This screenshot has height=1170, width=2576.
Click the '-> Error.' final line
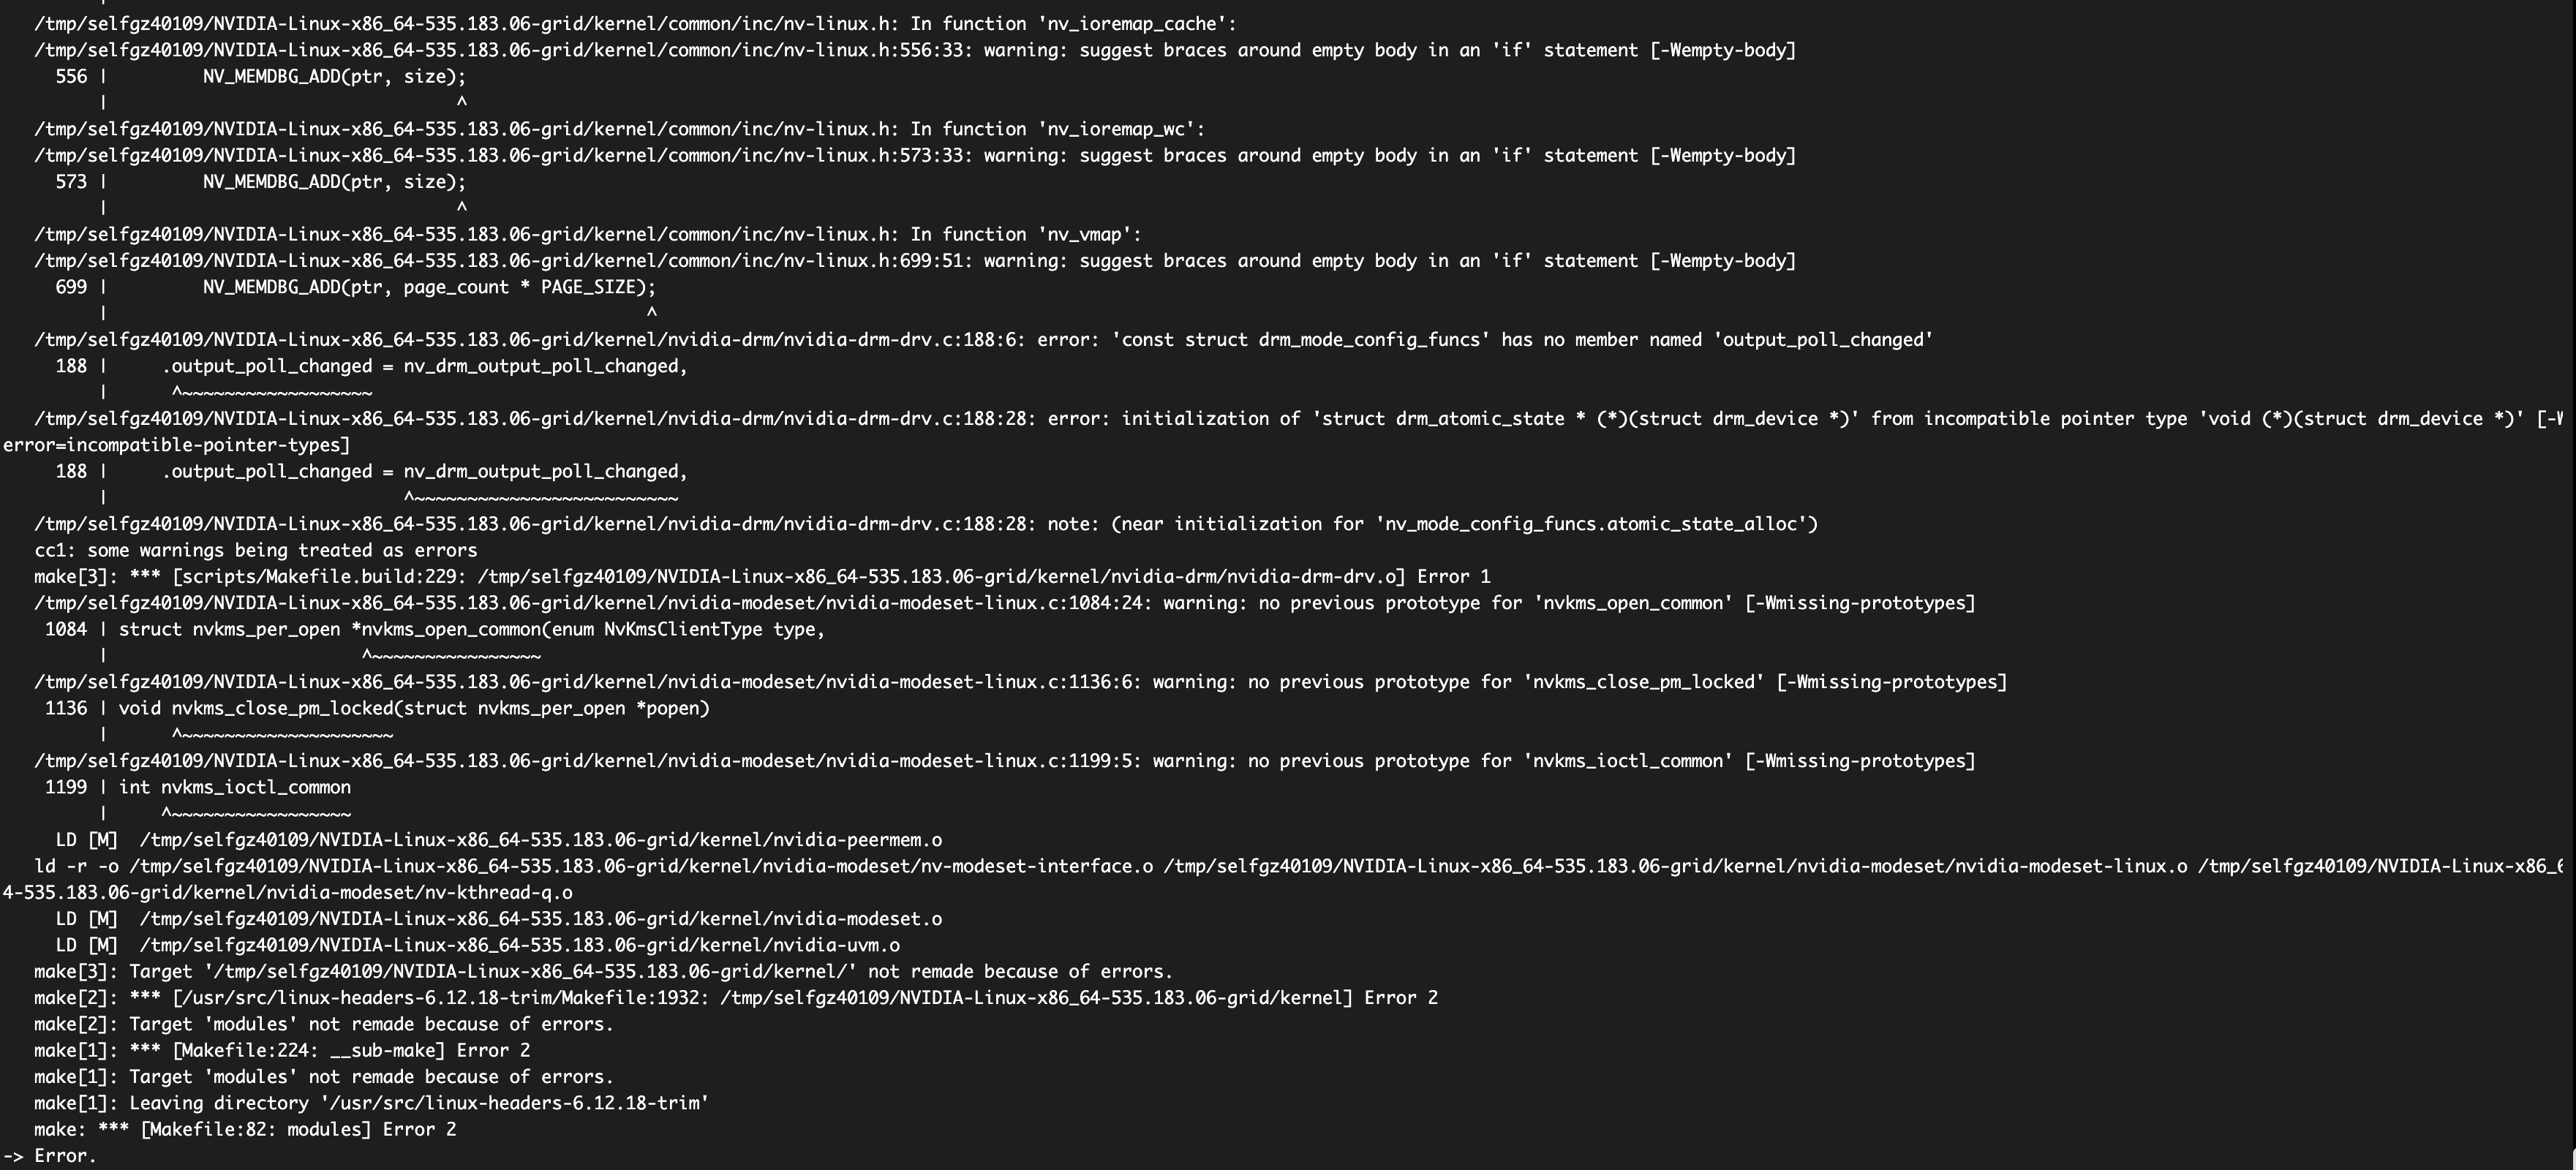(50, 1156)
